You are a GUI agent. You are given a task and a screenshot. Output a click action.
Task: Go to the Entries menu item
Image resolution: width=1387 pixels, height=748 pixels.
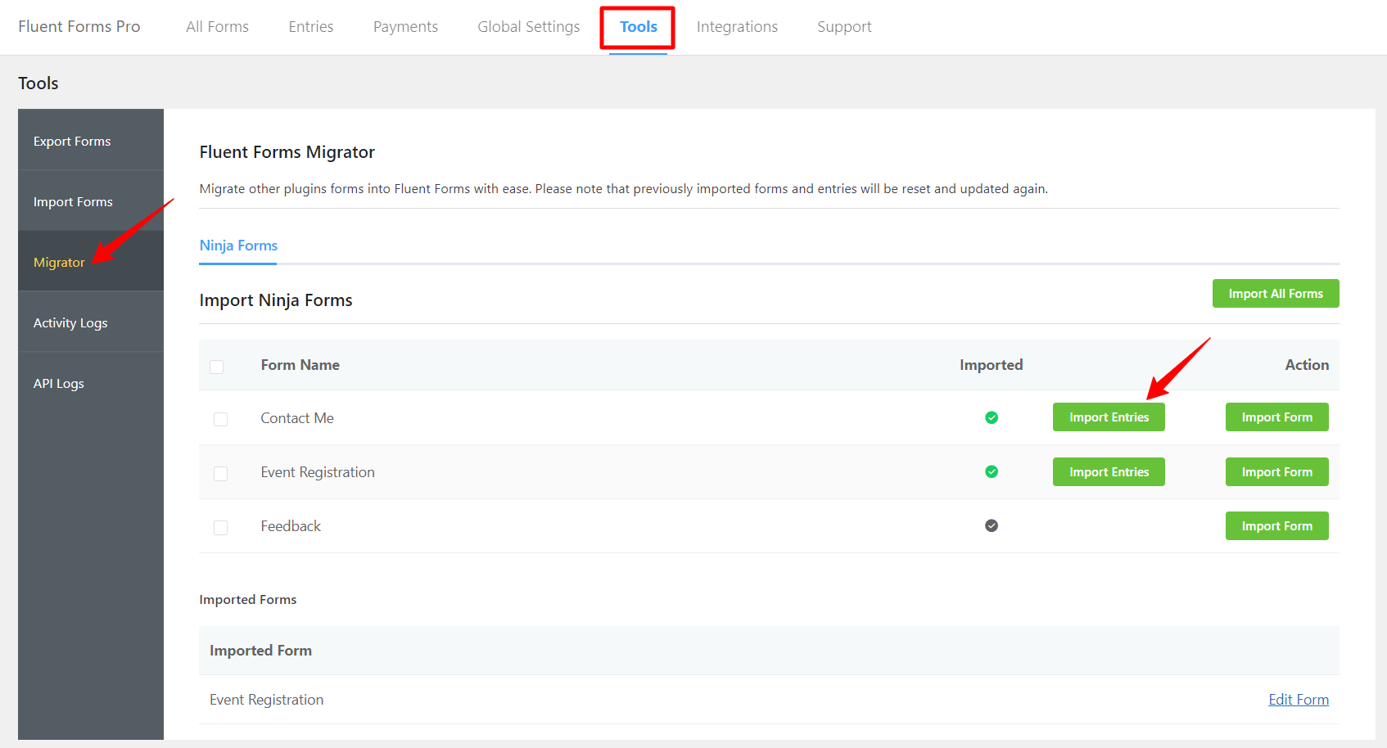pos(311,27)
